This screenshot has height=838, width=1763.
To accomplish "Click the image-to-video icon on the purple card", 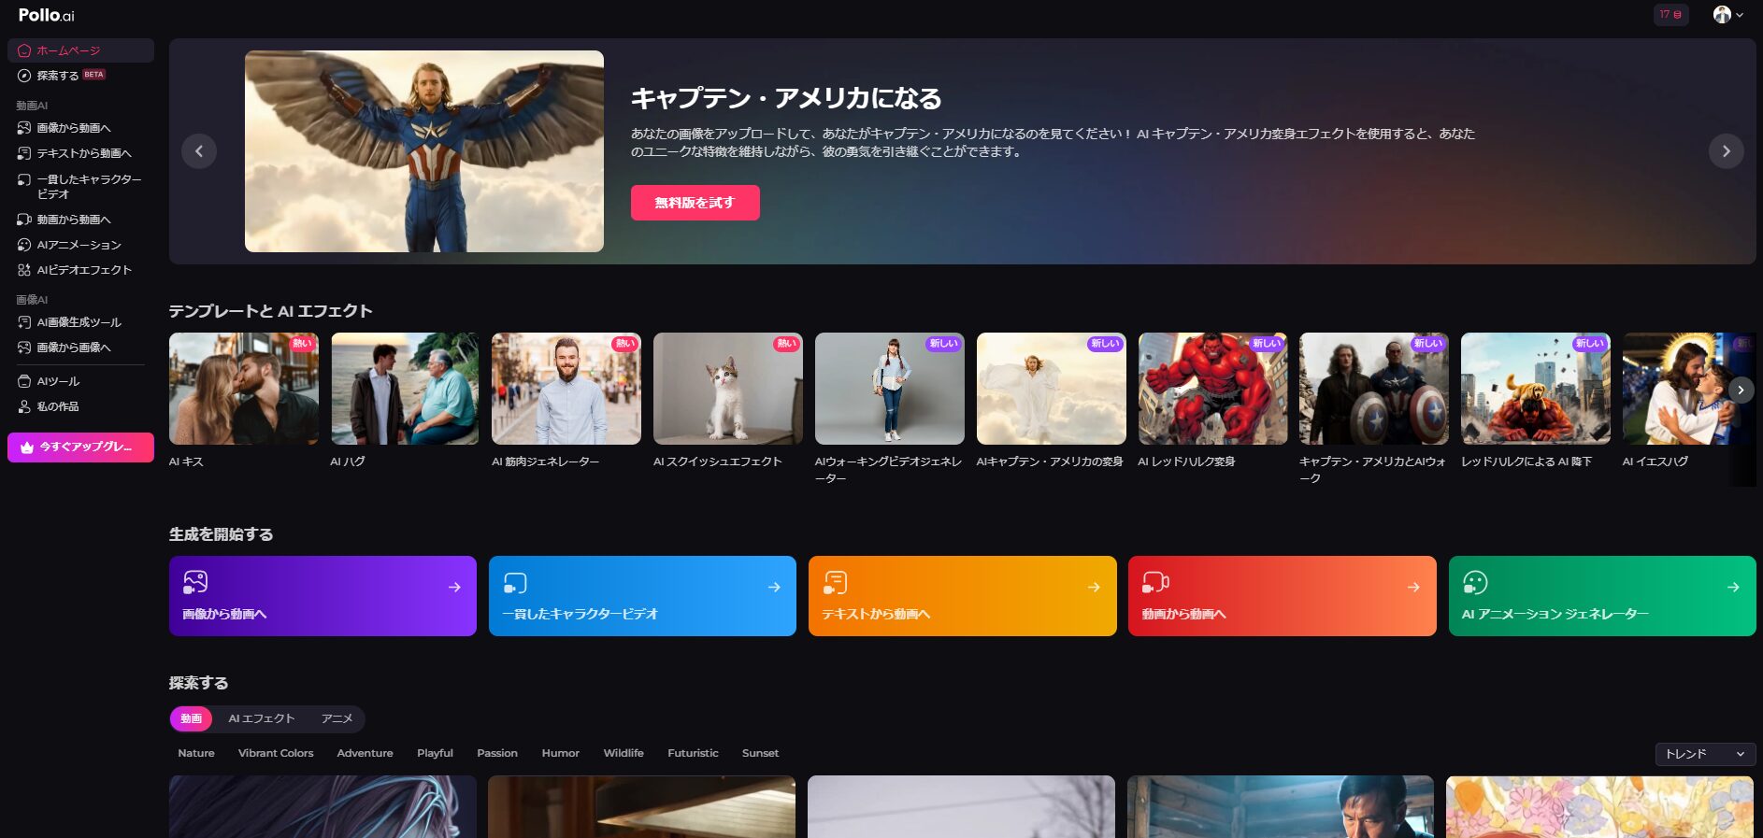I will [x=195, y=582].
